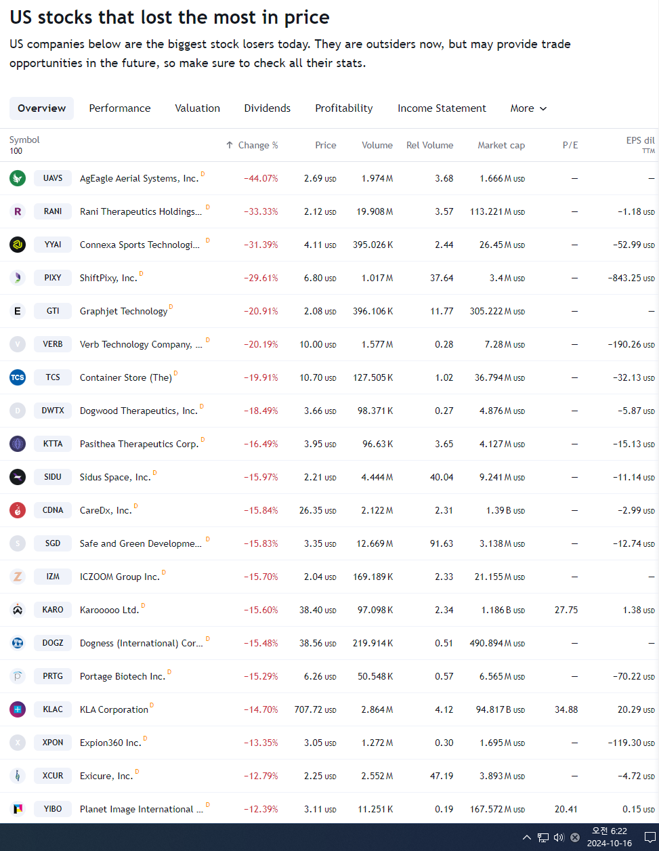Open the Container Store TCS logo
Image resolution: width=659 pixels, height=851 pixels.
pyautogui.click(x=18, y=377)
